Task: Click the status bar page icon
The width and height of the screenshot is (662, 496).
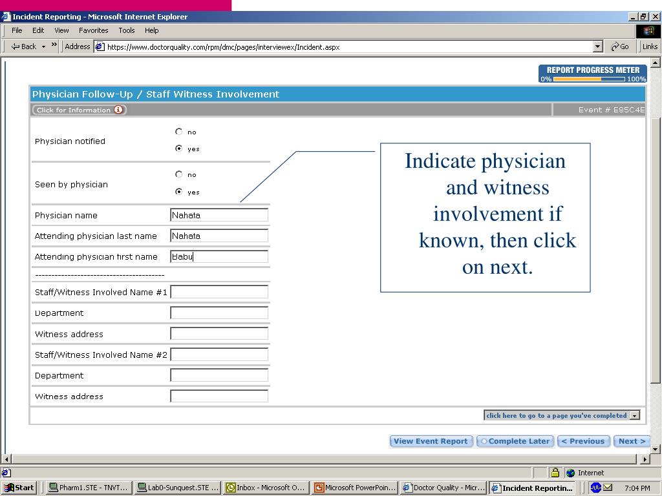Action: [6, 473]
